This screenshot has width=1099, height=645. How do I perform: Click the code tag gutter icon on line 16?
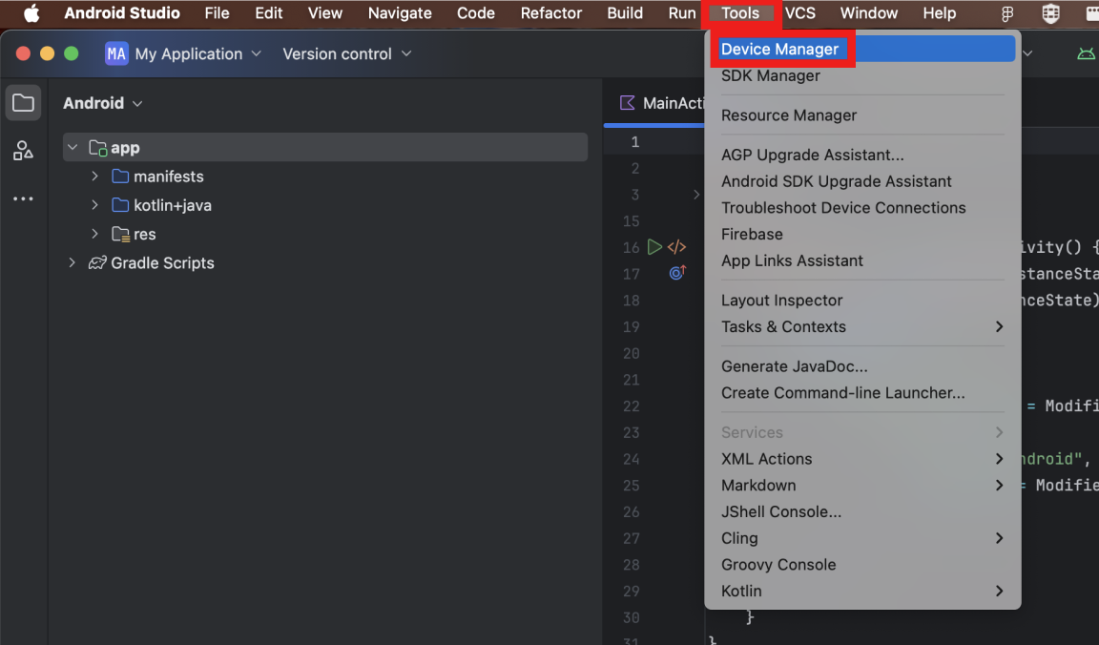676,247
